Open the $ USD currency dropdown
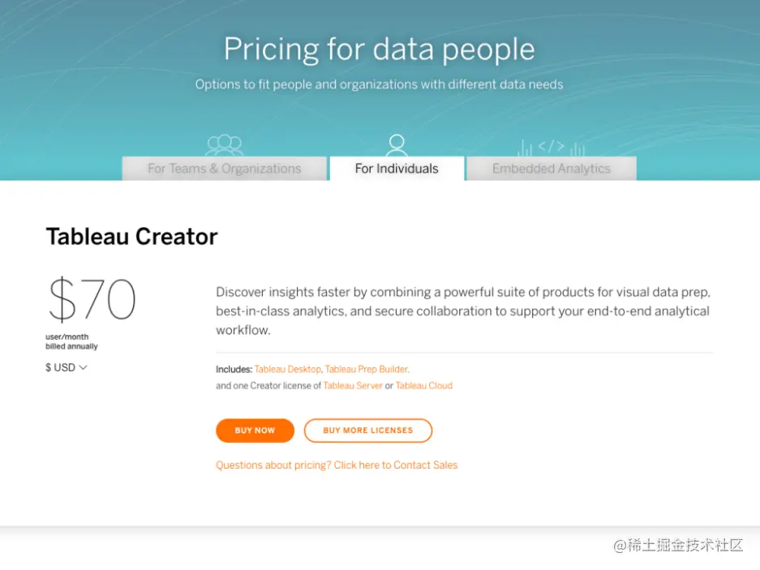Image resolution: width=760 pixels, height=570 pixels. (66, 367)
